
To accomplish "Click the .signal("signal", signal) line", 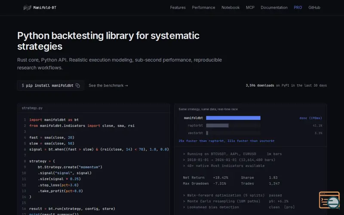I will click(65, 173).
